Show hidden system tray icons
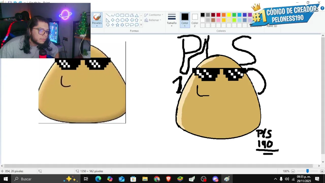Viewport: 325px width, 183px height. 275,179
